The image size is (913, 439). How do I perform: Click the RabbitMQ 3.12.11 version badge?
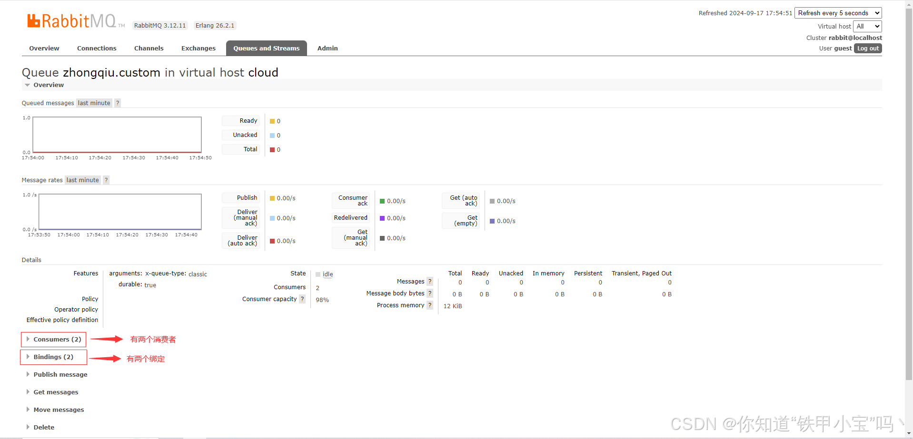160,26
